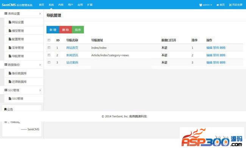Click the SentCMS 后台管理系统 logo
Viewport: 246px width, 148px height.
[x=17, y=5]
